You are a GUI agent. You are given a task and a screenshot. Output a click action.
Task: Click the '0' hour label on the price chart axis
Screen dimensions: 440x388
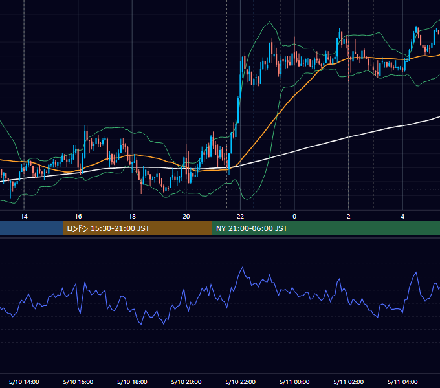[294, 217]
